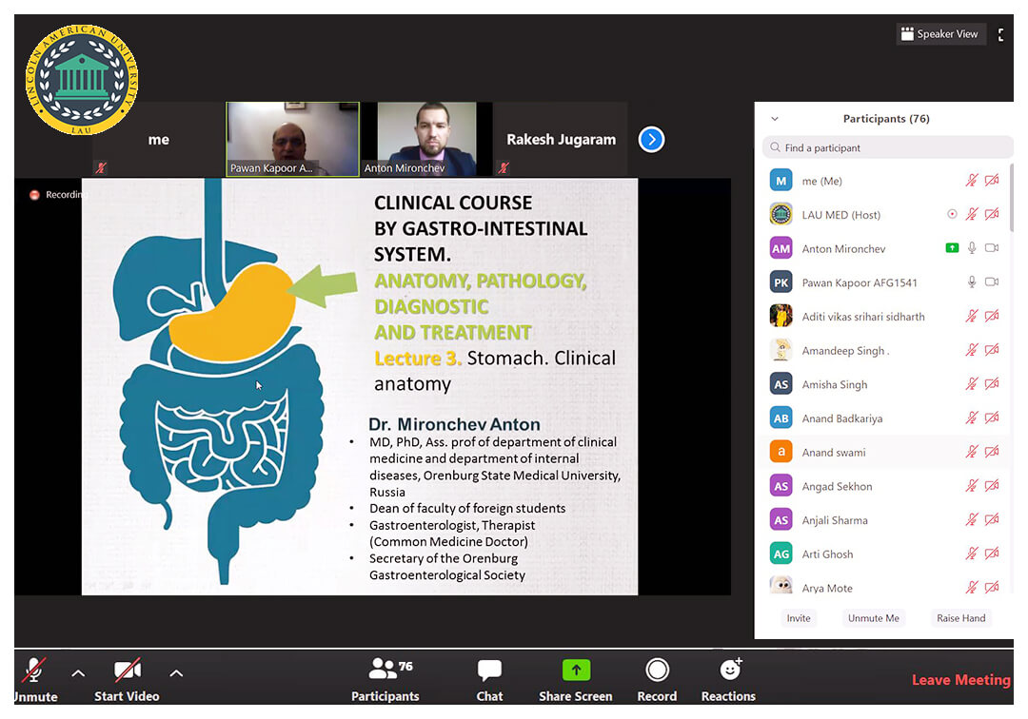The image size is (1028, 719).
Task: Click the Raise Hand button
Action: pos(960,618)
